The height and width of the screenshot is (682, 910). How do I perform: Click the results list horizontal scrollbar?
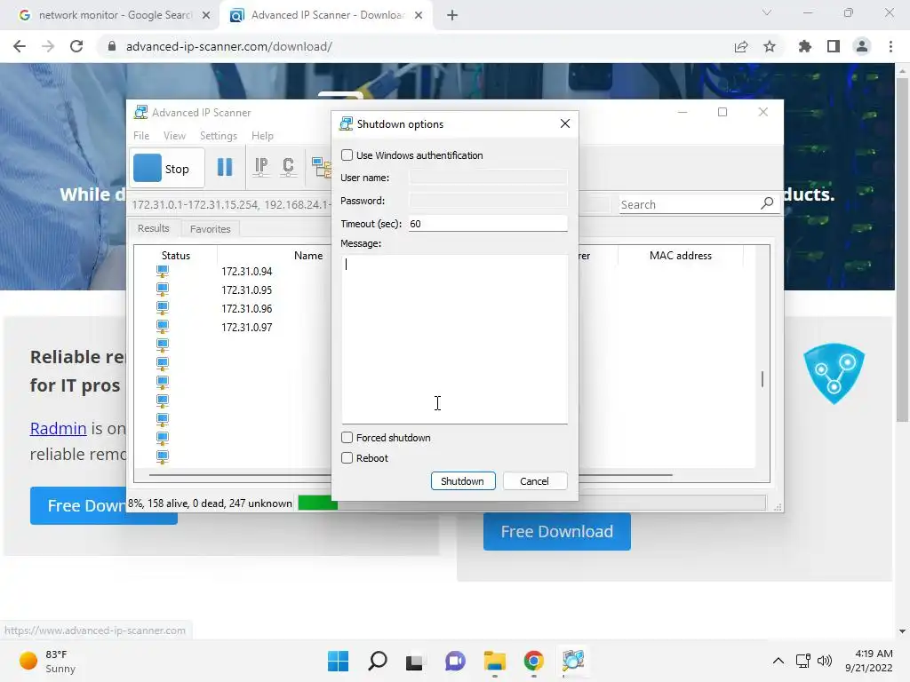click(x=411, y=475)
